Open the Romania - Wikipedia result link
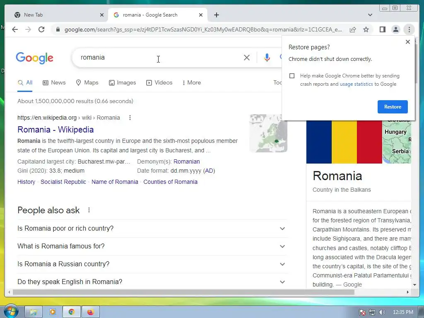Viewport: 424px width, 318px height. (x=55, y=130)
